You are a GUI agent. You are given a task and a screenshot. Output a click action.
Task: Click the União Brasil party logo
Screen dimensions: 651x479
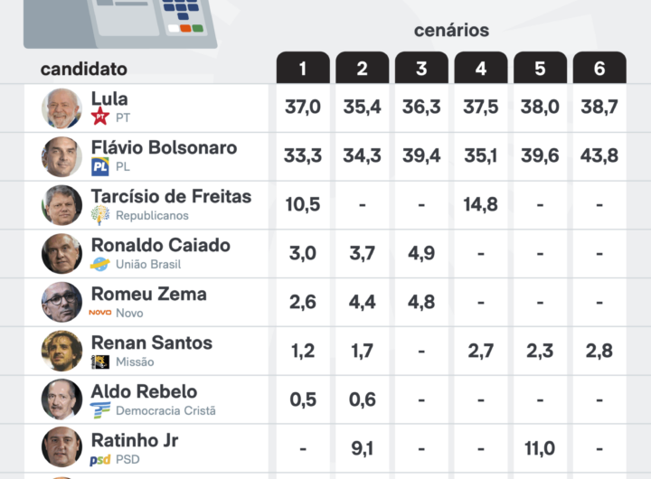100,264
